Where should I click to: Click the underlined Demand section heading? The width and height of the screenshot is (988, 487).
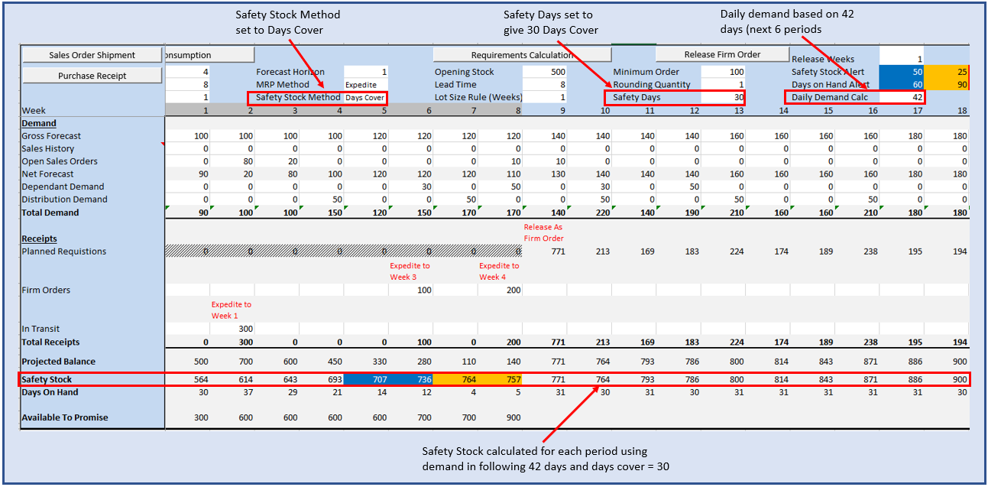pos(39,123)
